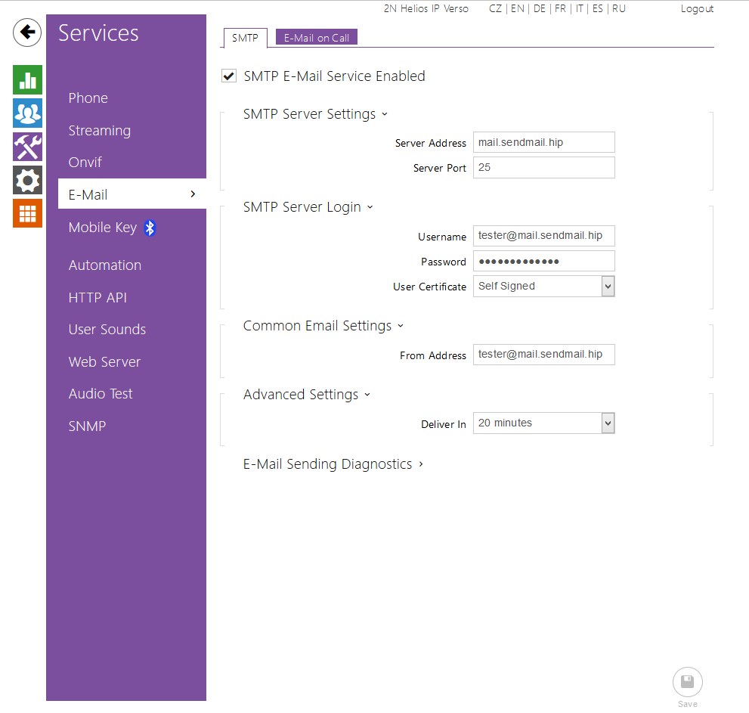Collapse the SMTP Server Settings section
The image size is (749, 713).
coord(314,114)
